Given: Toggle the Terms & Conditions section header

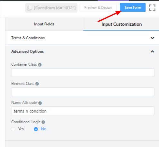Looking at the screenshot, I should pyautogui.click(x=82, y=38).
